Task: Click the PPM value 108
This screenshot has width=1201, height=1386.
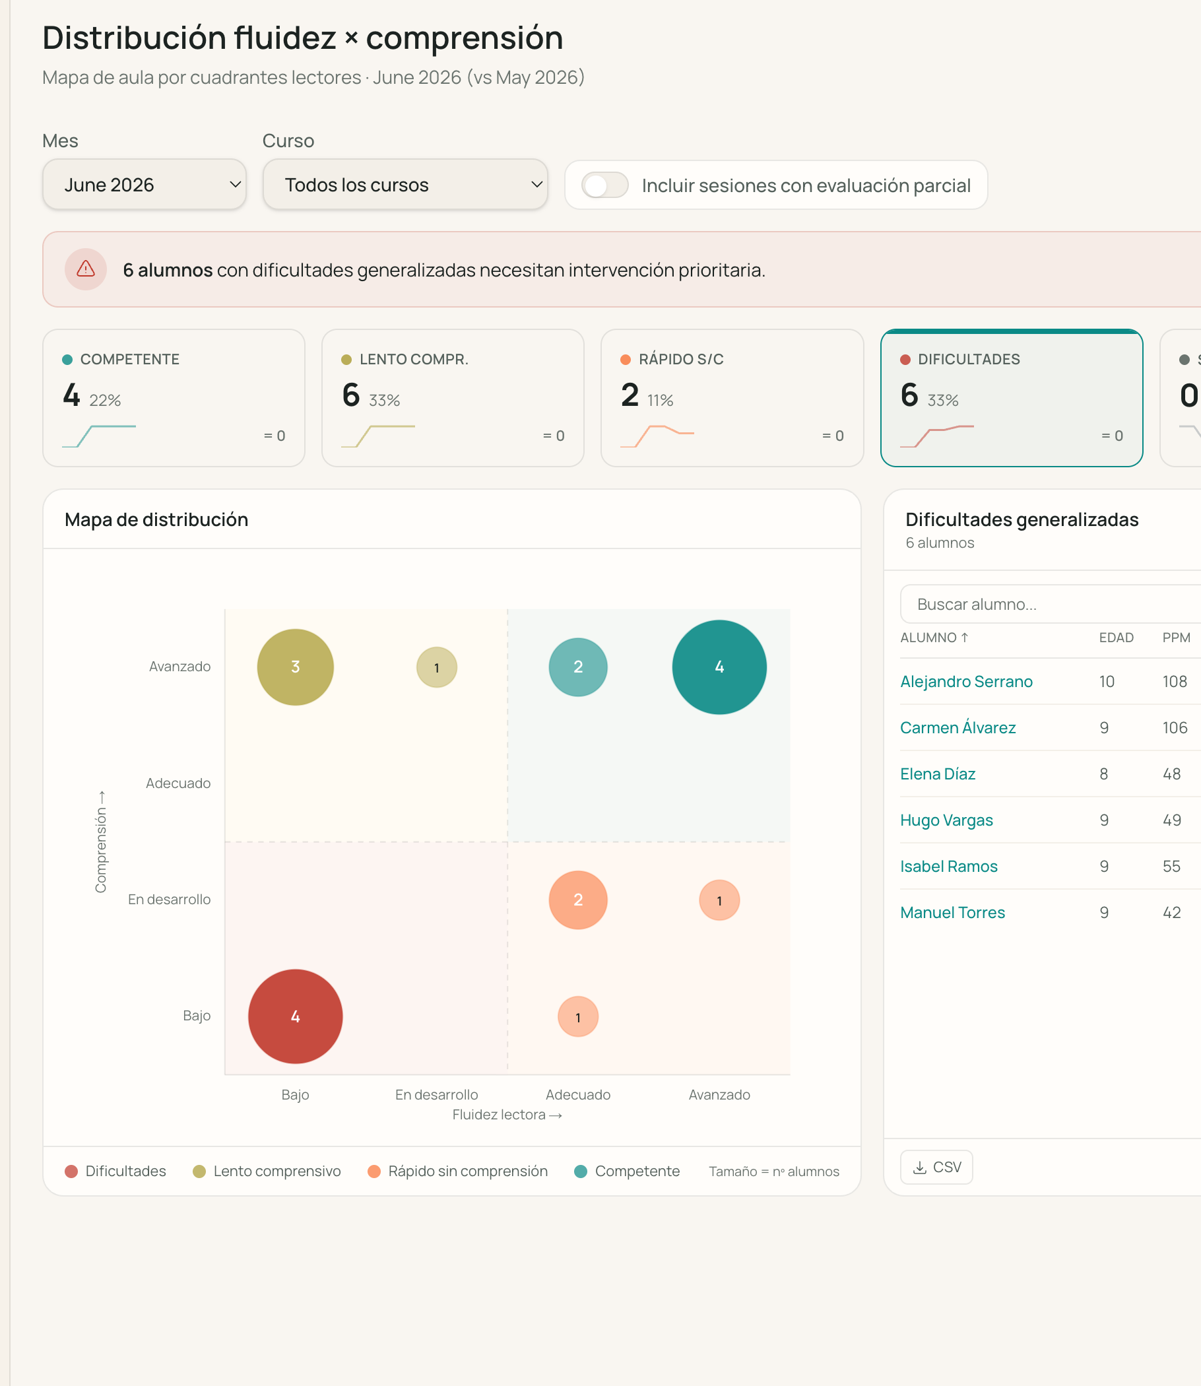Action: point(1175,681)
